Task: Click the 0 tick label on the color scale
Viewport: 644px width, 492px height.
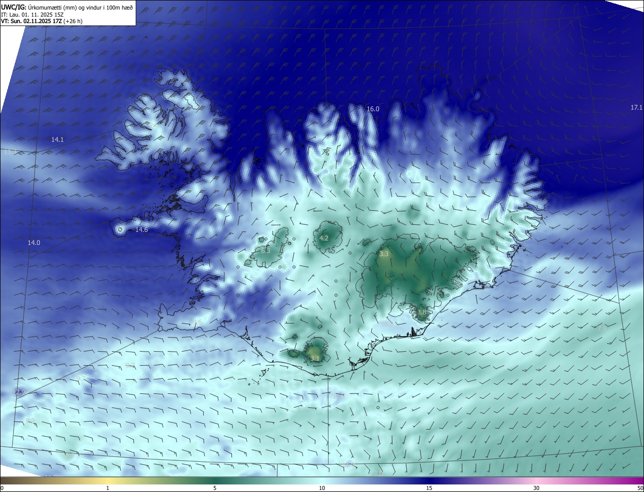Action: (x=2, y=488)
